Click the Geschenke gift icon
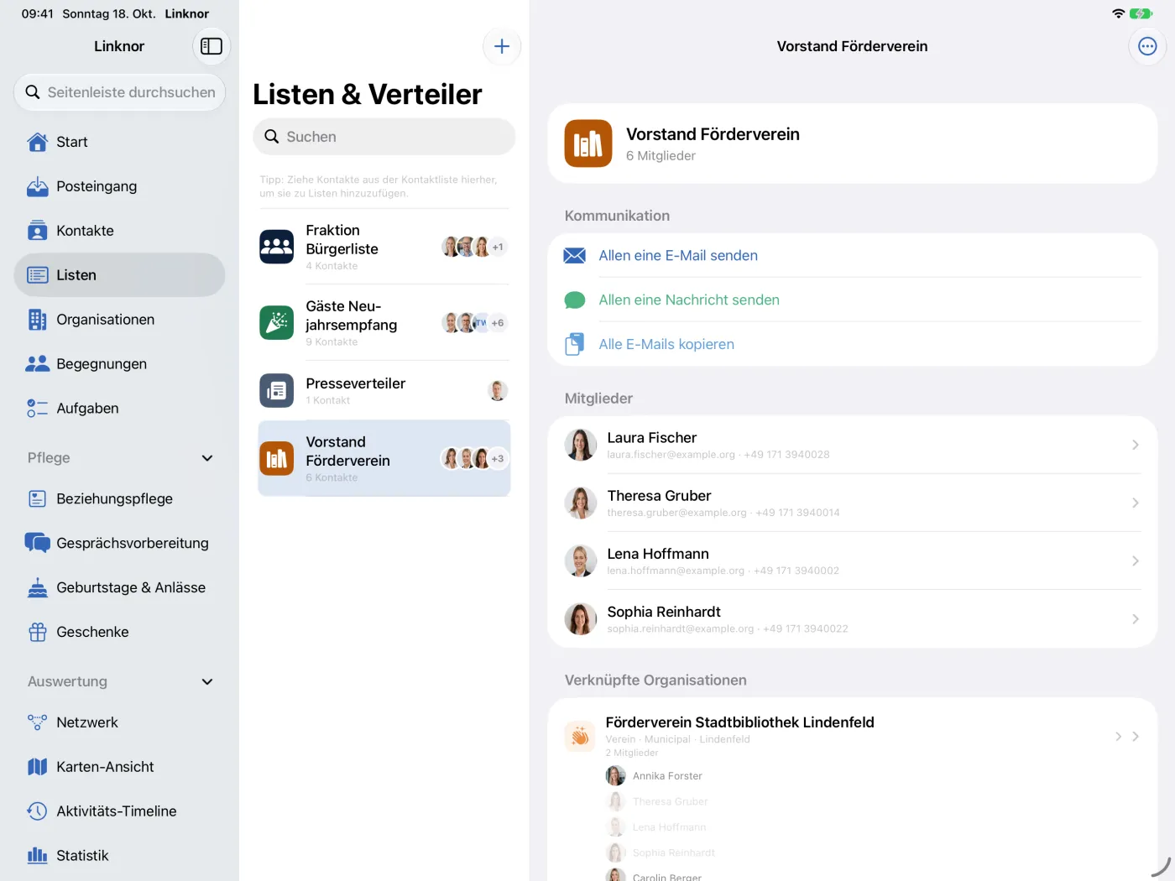 tap(38, 633)
